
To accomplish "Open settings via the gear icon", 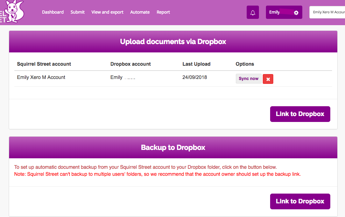I will [x=296, y=13].
